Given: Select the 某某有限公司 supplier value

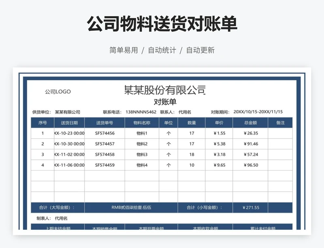Looking at the screenshot, I should pos(67,112).
